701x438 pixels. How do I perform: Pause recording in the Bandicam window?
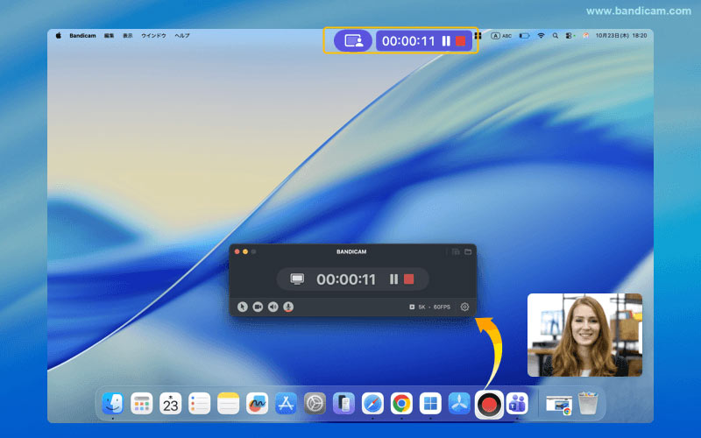click(393, 279)
